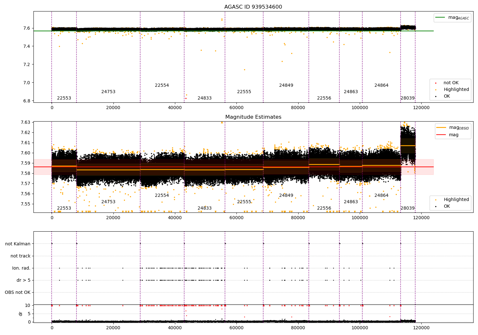Click the 'Magnitude Estimates' subplot title

pyautogui.click(x=253, y=117)
